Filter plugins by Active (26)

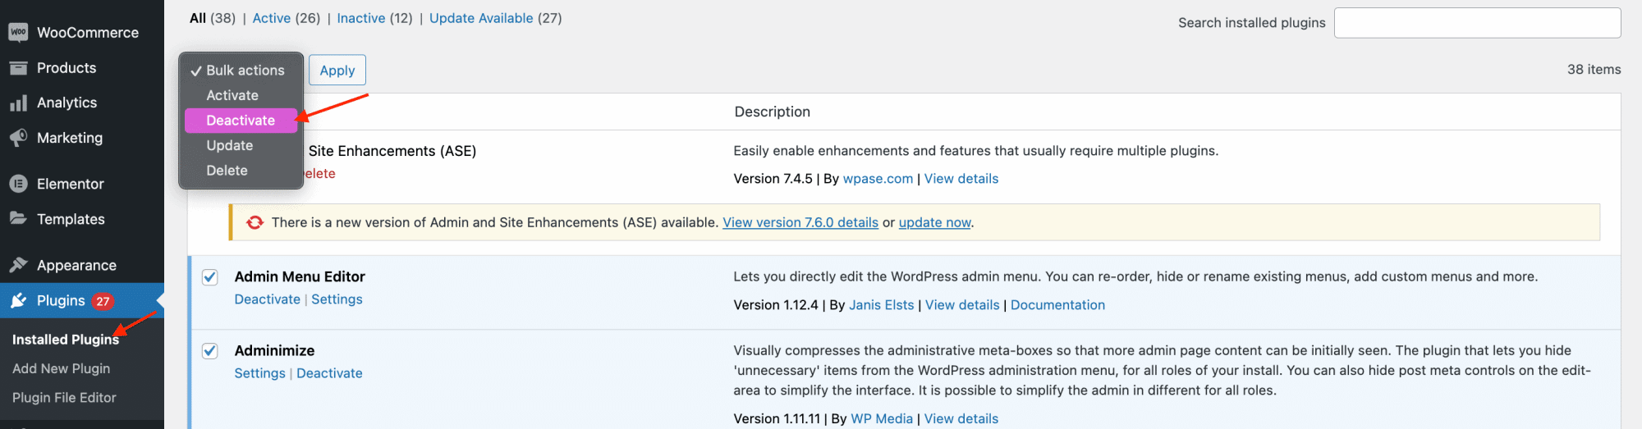287,18
